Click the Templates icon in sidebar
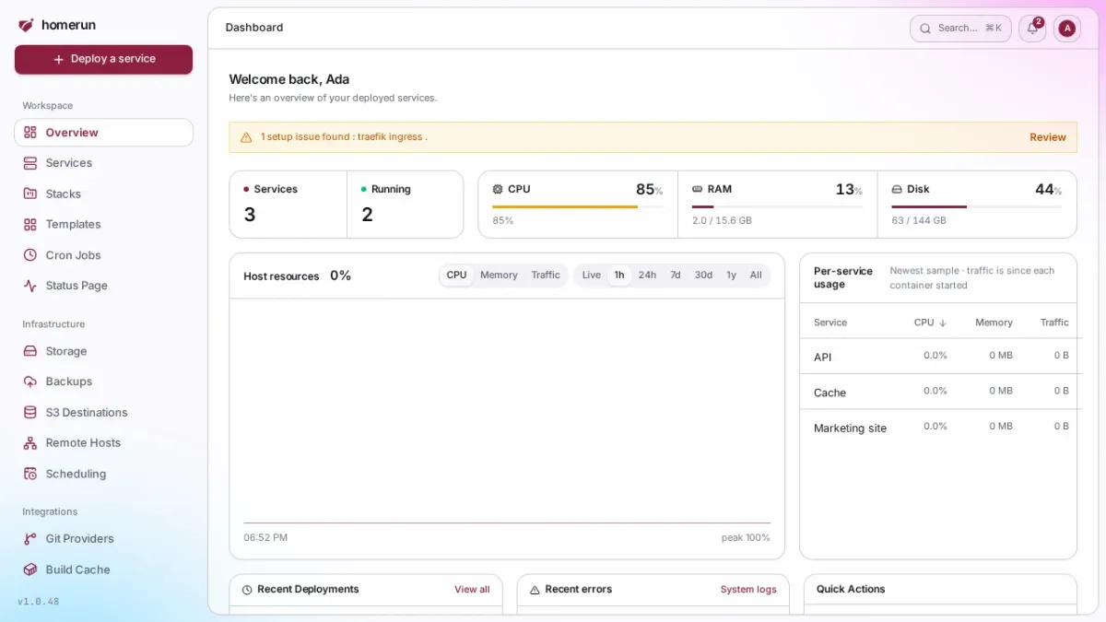The image size is (1106, 622). pos(29,224)
